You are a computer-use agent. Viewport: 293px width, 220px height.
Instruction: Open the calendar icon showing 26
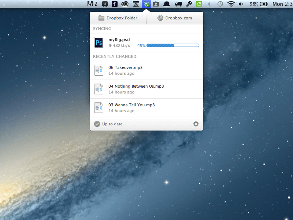pos(136,4)
